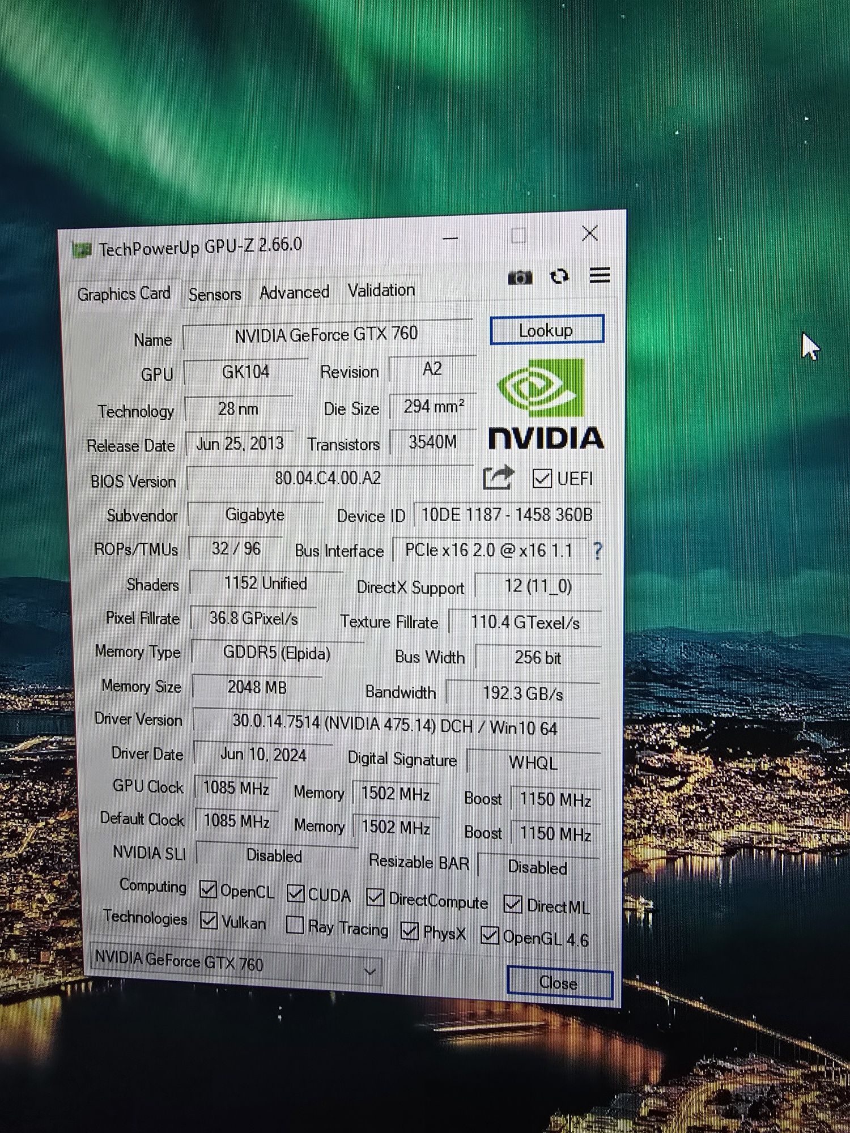Open the Validation tab

click(x=381, y=290)
